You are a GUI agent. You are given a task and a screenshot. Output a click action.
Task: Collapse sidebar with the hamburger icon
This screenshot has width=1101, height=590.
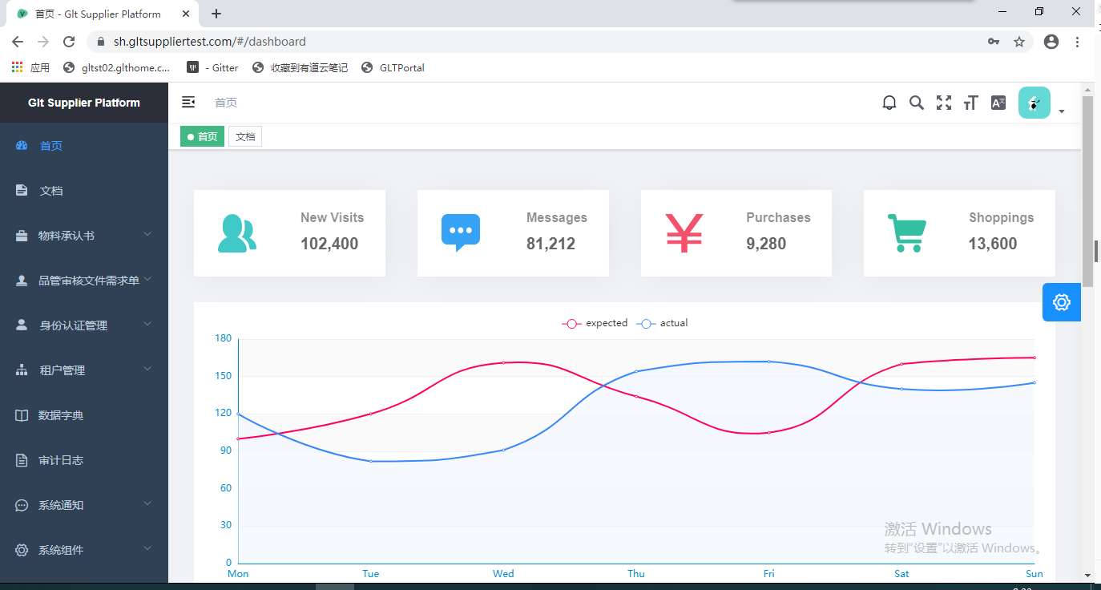(x=188, y=102)
